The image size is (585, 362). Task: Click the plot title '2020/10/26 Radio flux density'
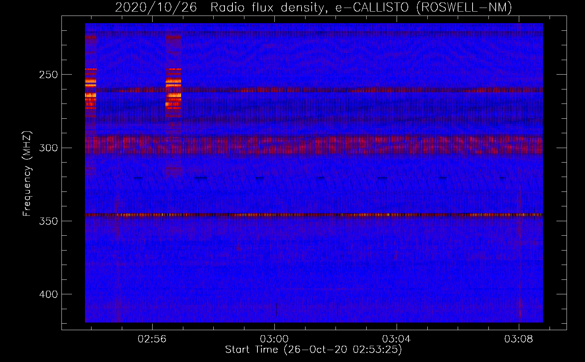(222, 8)
